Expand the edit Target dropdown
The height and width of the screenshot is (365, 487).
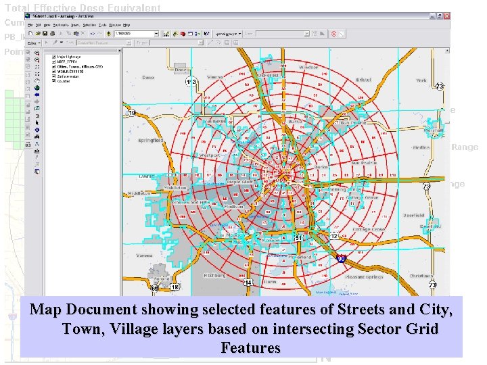[x=201, y=43]
